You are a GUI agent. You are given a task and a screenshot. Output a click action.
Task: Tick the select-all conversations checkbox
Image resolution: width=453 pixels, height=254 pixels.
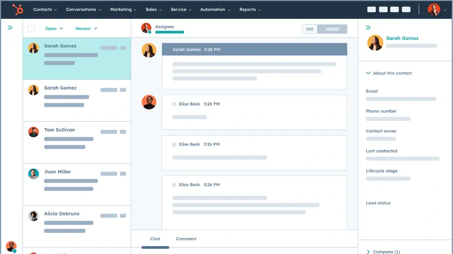[31, 29]
